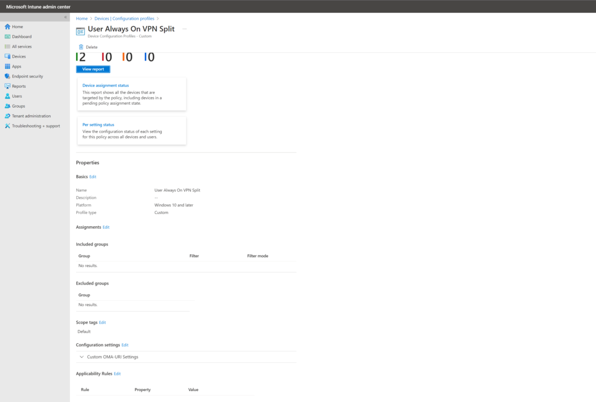Screen dimensions: 596x402
Task: Click the 'User Always On VPN Split' name value
Action: (x=177, y=190)
